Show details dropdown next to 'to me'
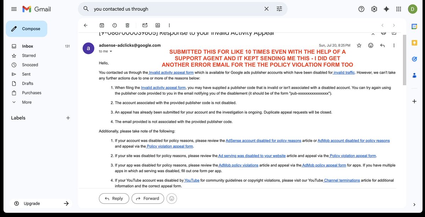Screen dimensions: 425x217 coord(111,51)
